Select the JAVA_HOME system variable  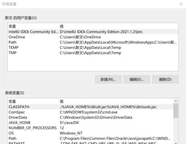90,123
